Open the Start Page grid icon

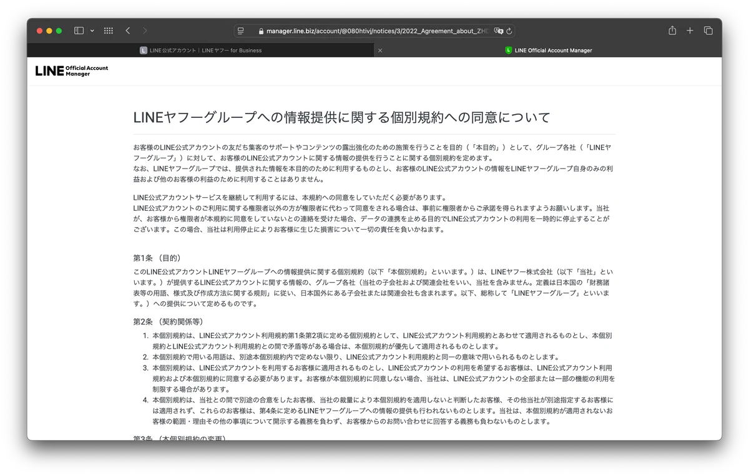tap(109, 31)
